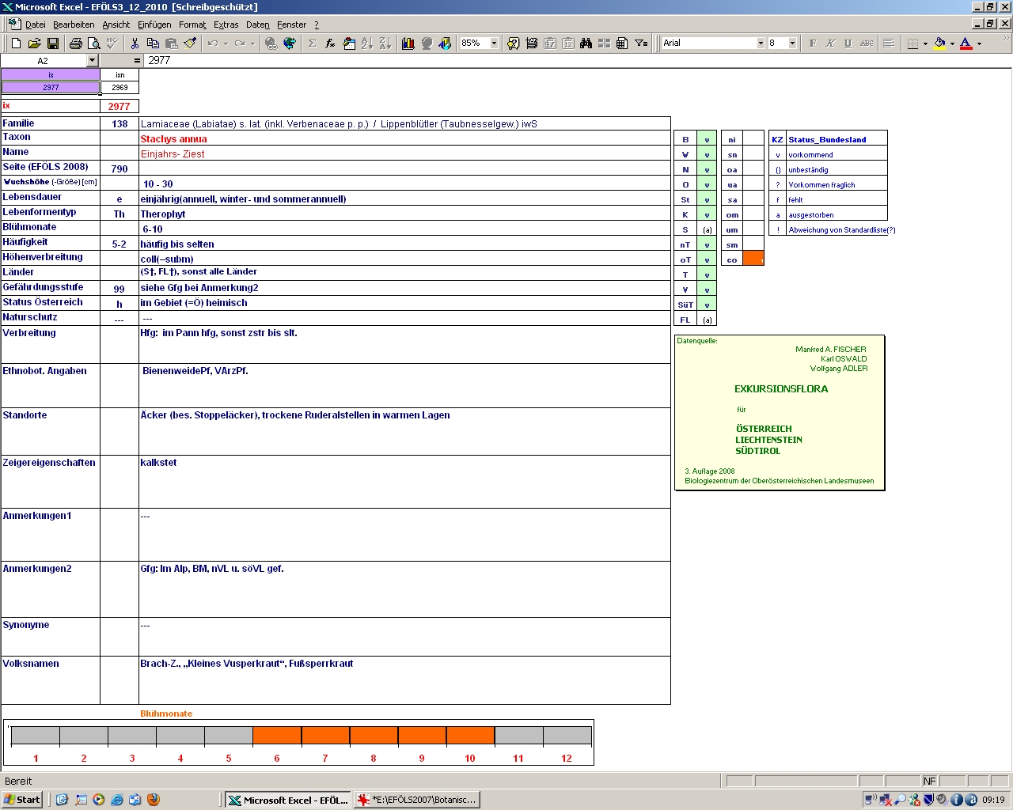Apply the red font color A button
Image resolution: width=1013 pixels, height=810 pixels.
point(966,44)
